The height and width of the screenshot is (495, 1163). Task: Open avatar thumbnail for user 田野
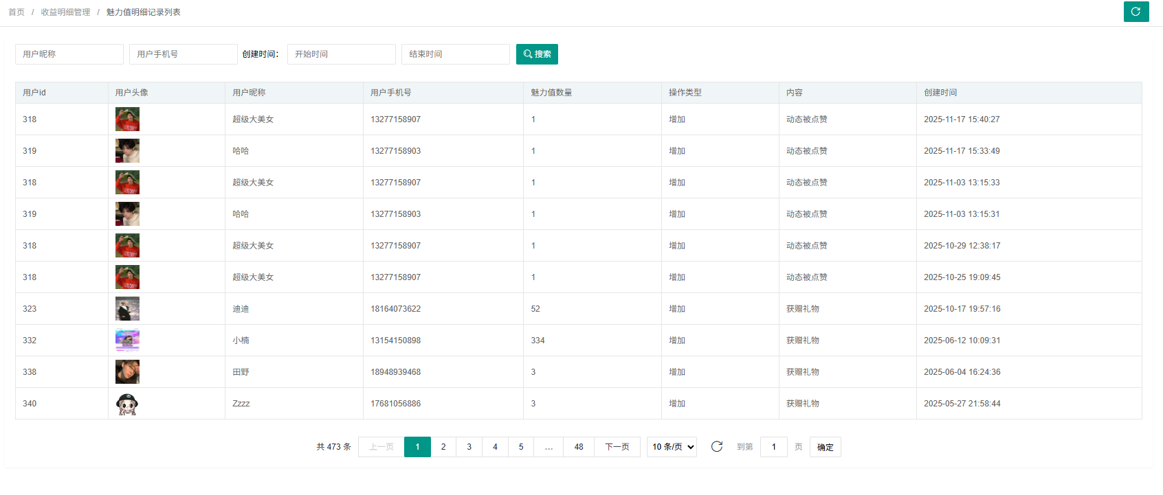(x=127, y=372)
